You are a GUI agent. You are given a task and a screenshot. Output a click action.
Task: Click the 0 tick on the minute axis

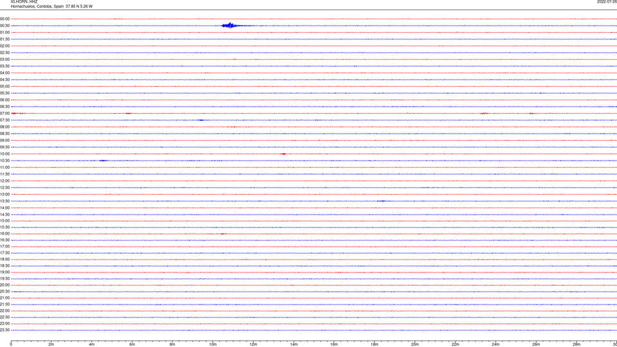click(11, 344)
